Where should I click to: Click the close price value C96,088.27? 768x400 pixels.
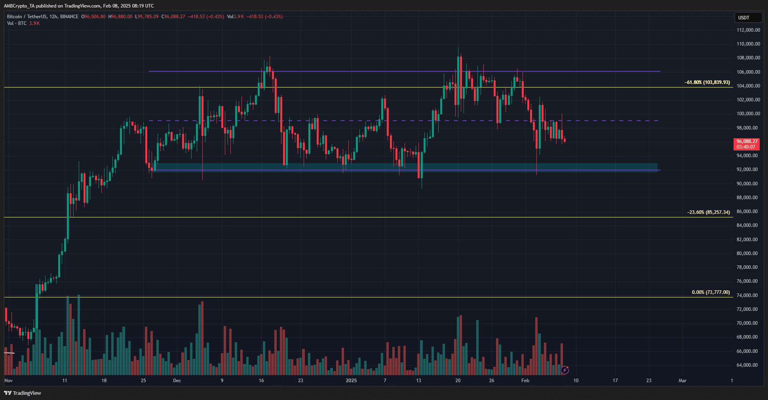(x=175, y=17)
